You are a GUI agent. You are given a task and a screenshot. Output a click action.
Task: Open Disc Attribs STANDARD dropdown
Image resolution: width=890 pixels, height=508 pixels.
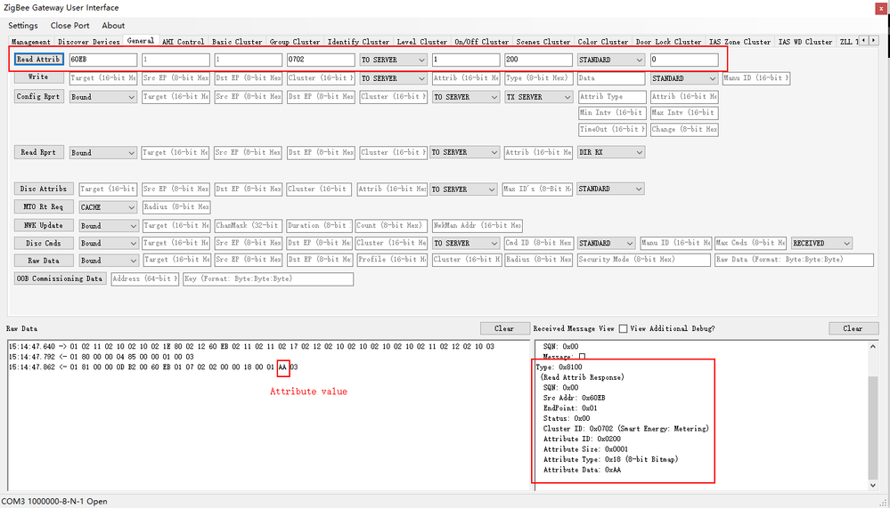[611, 189]
